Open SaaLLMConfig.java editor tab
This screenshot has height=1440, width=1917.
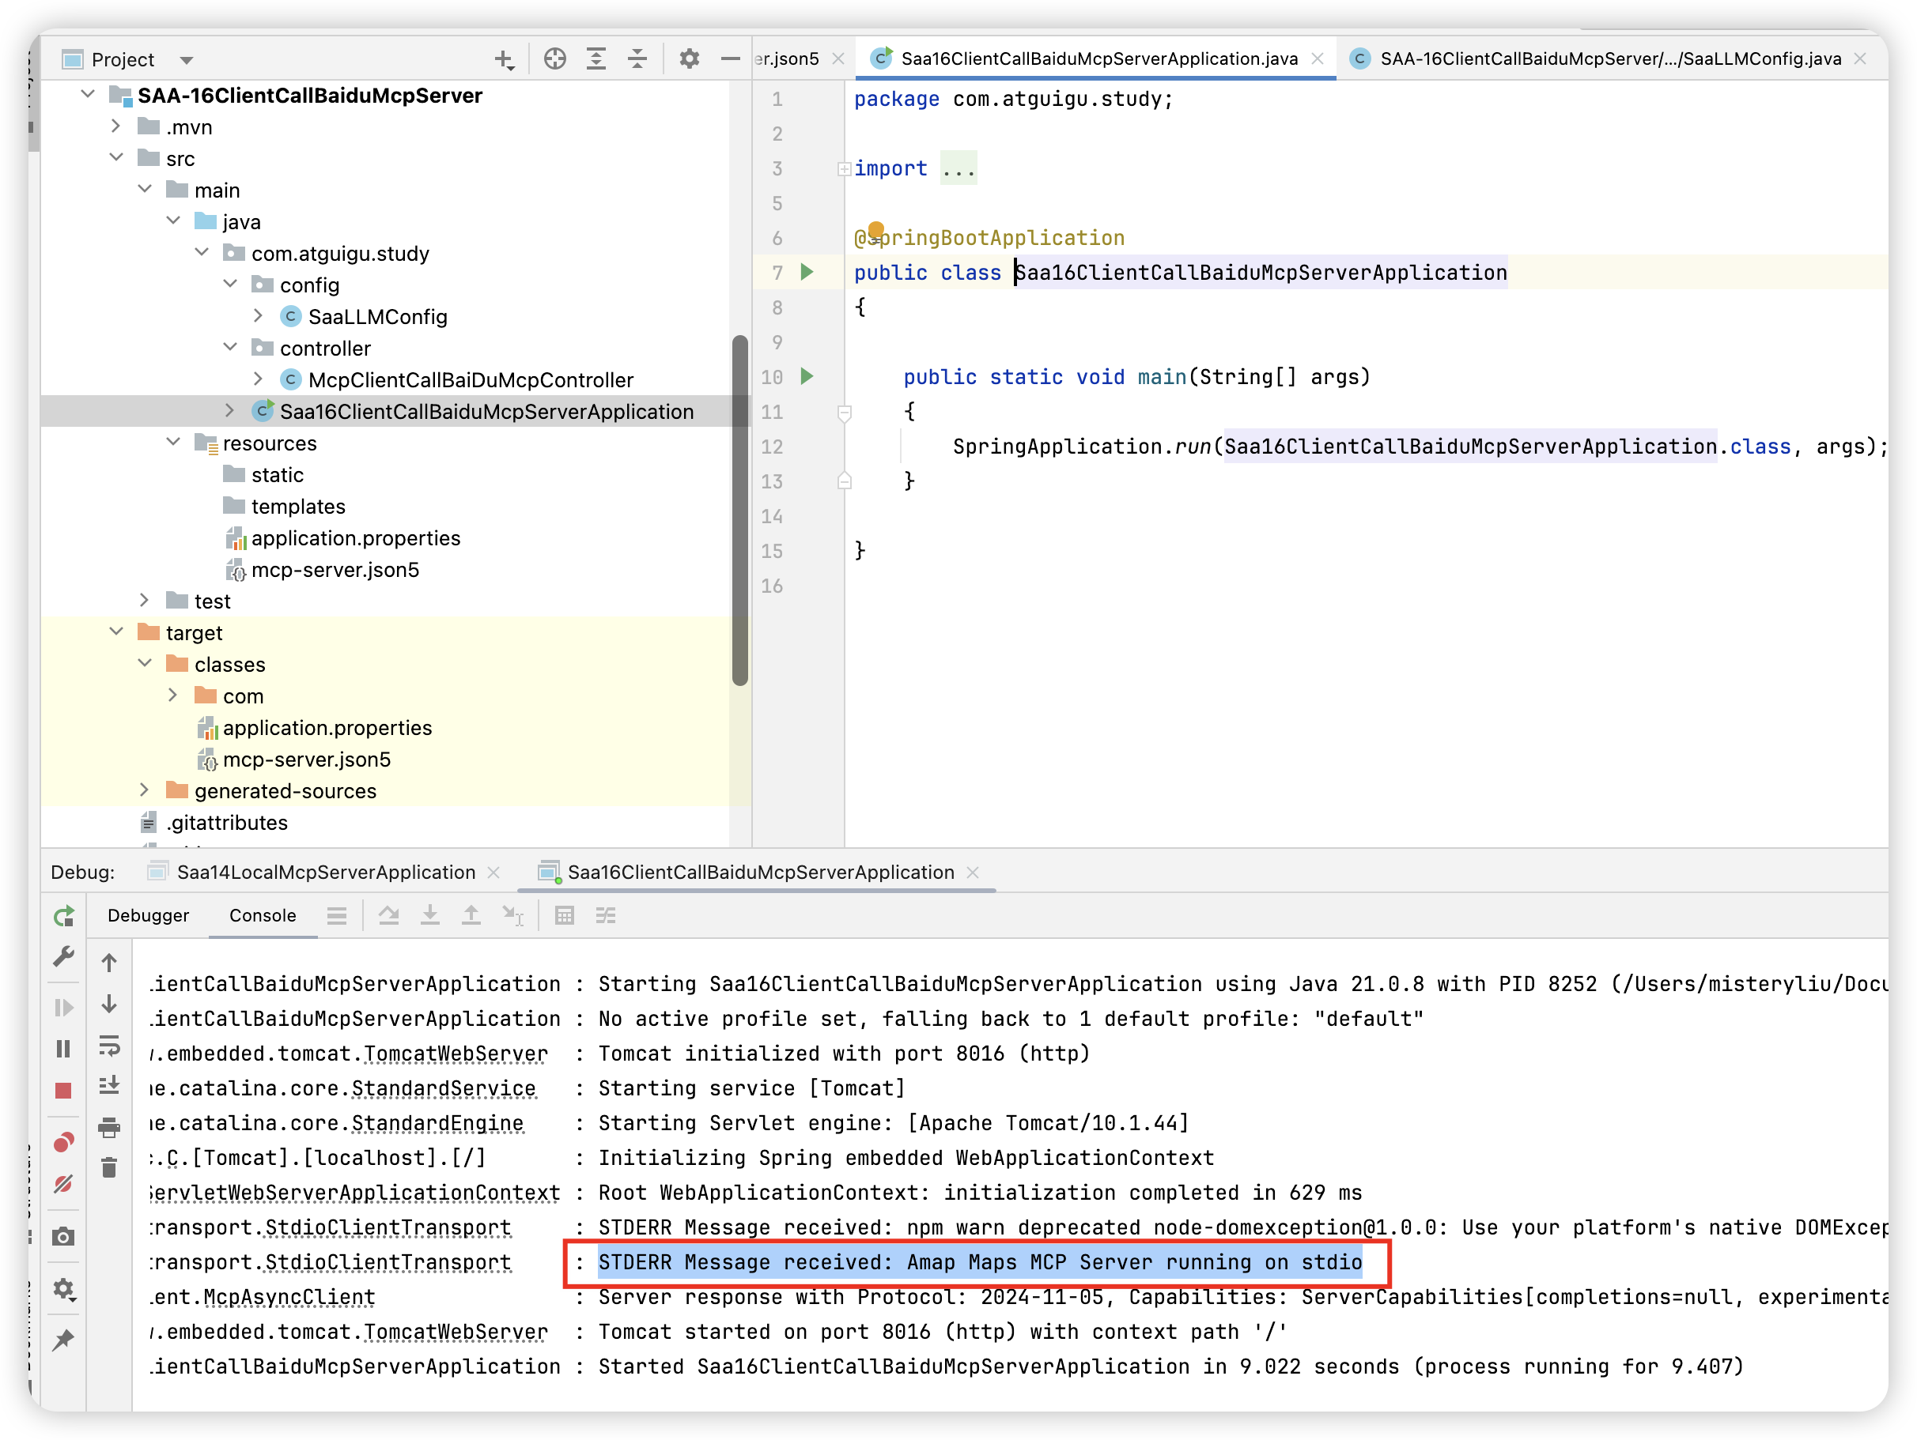point(1609,59)
